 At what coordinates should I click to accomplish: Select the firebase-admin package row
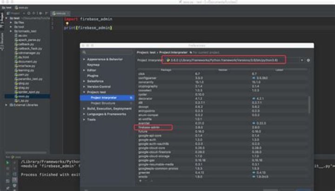click(x=222, y=128)
